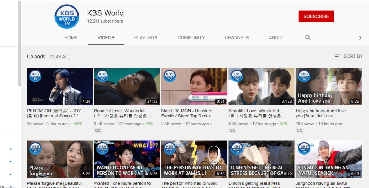Image resolution: width=369 pixels, height=188 pixels.
Task: Open the CHANNELS tab
Action: click(x=237, y=38)
